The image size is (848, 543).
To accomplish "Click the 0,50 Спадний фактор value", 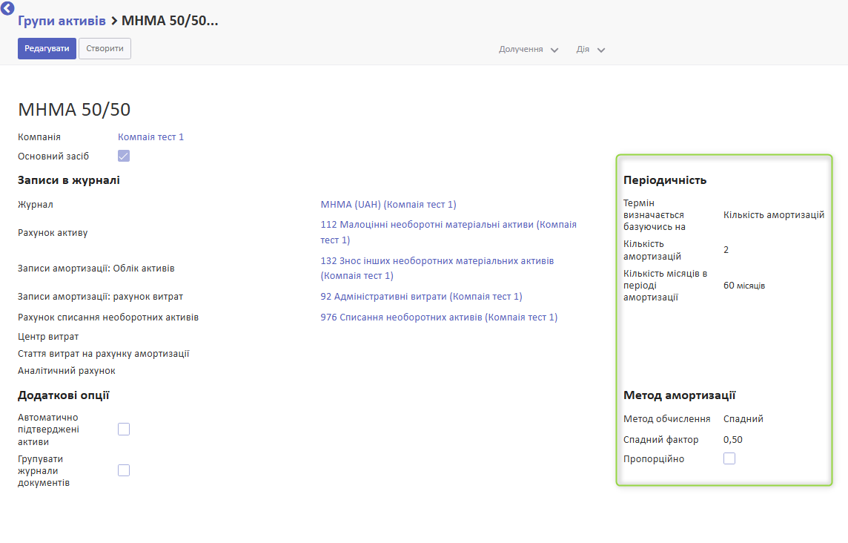I will tap(733, 440).
